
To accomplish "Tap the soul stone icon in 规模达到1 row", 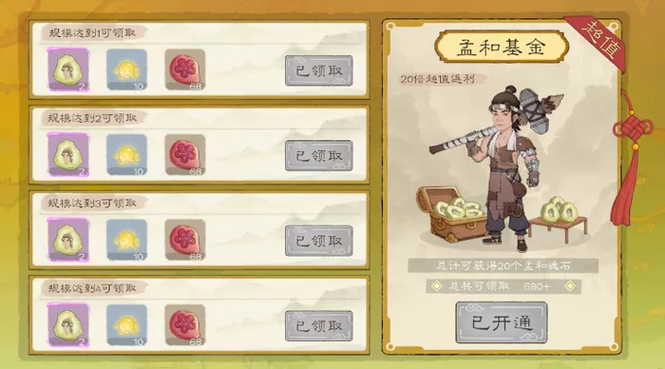I will point(68,69).
